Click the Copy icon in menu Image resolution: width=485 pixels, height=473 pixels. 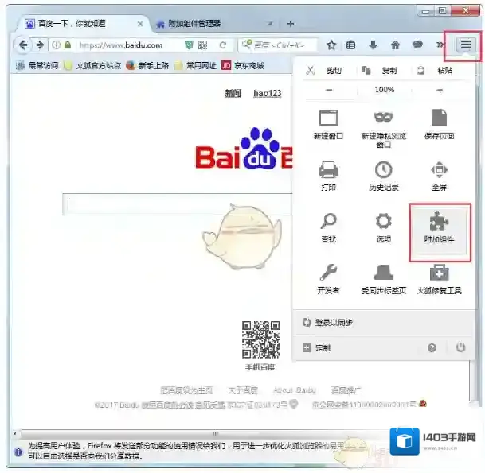[x=366, y=71]
